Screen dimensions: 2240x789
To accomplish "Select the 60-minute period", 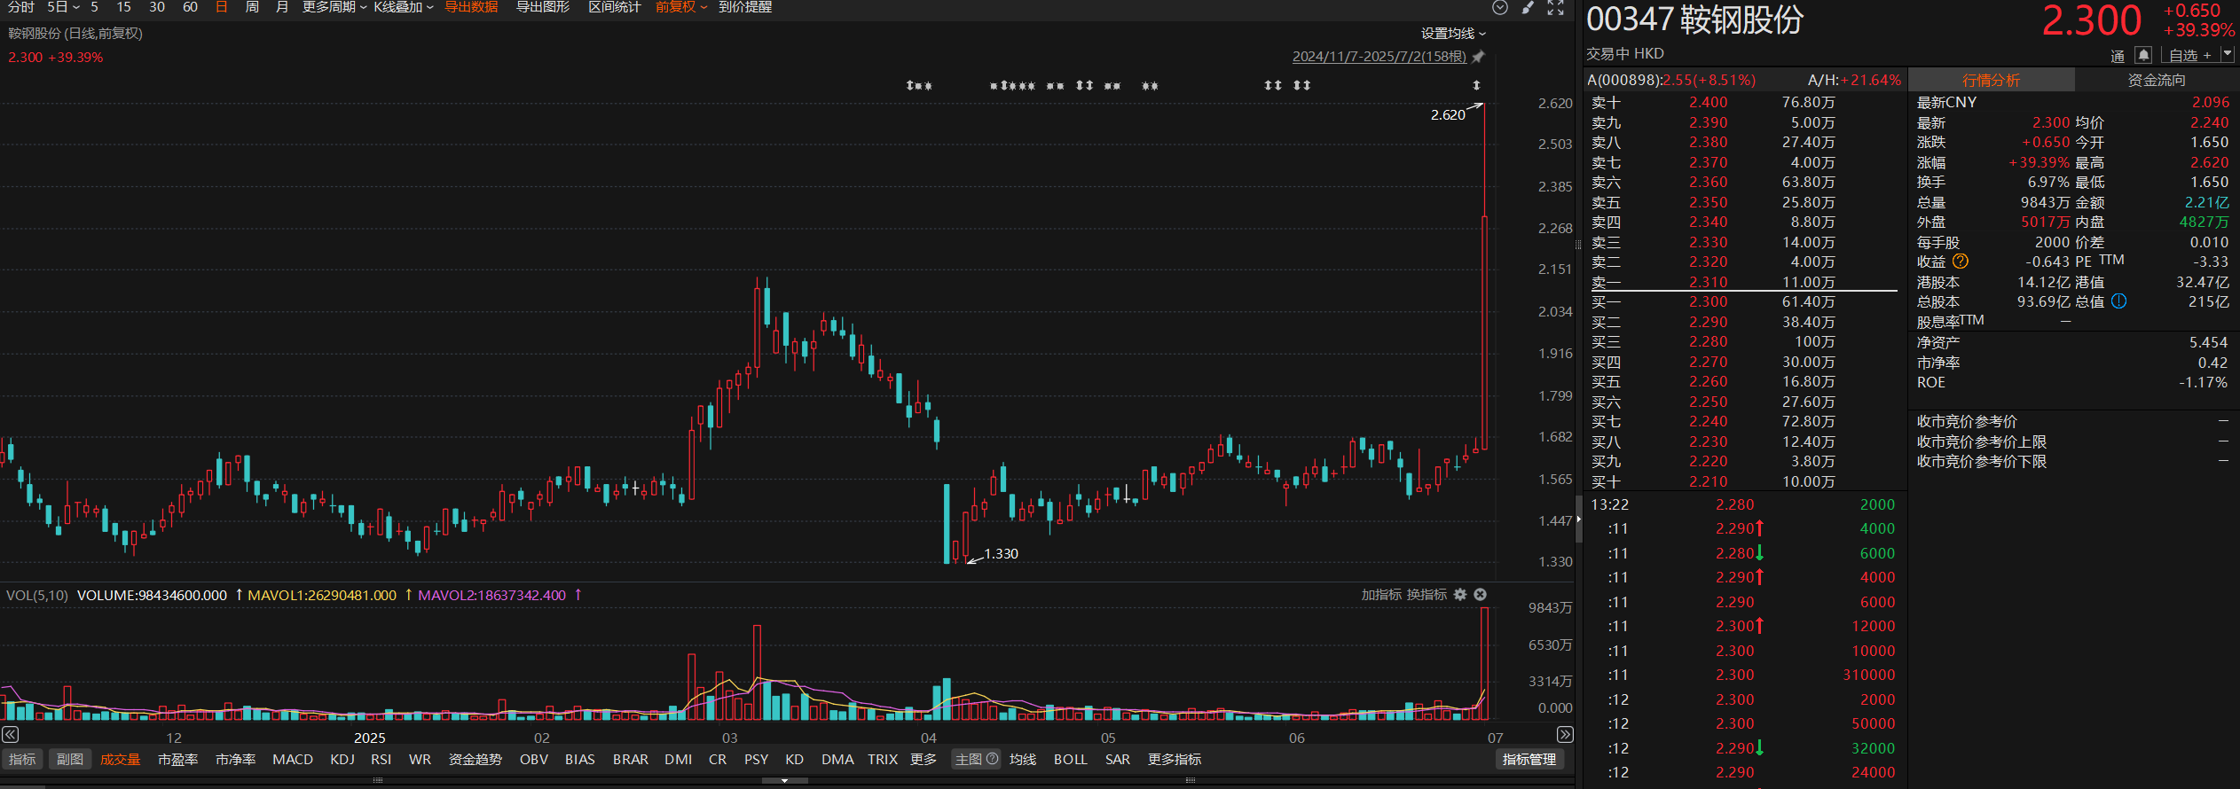I will (190, 7).
